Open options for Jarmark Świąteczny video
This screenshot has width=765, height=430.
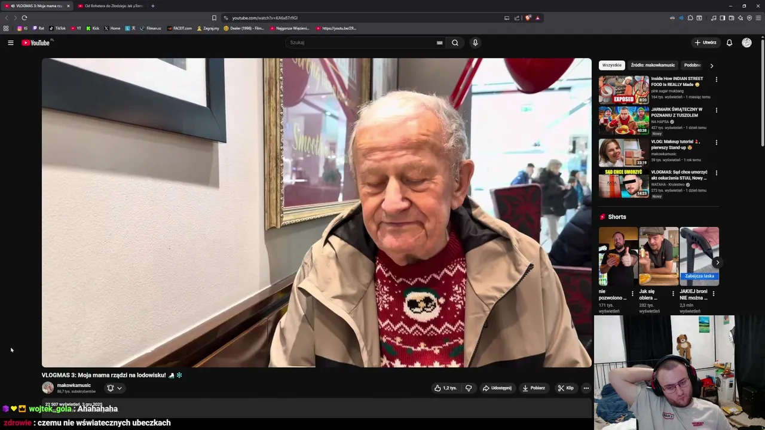pyautogui.click(x=717, y=110)
